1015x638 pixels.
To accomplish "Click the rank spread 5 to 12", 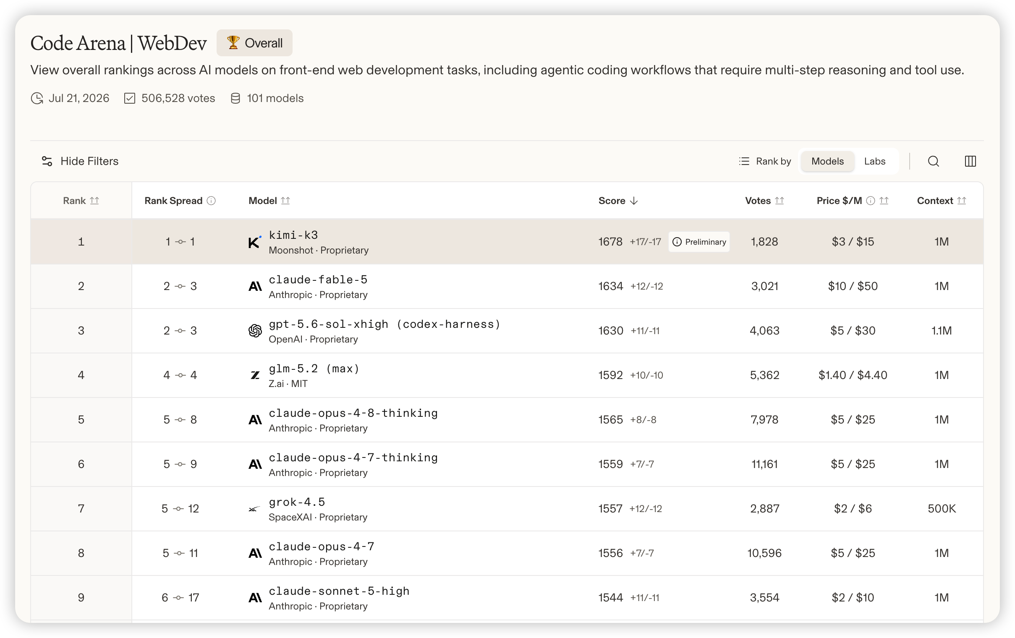I will [181, 509].
